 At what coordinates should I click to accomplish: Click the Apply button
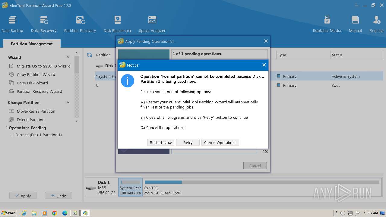pyautogui.click(x=23, y=196)
